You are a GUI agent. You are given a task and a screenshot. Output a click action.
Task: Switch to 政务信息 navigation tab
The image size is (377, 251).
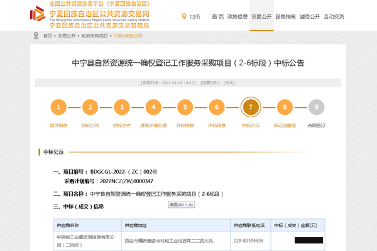coord(238,16)
